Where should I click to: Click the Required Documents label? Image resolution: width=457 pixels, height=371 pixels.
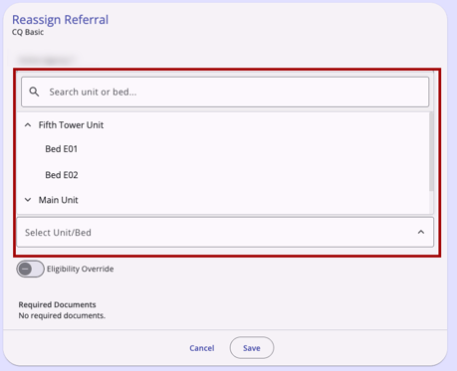point(57,304)
